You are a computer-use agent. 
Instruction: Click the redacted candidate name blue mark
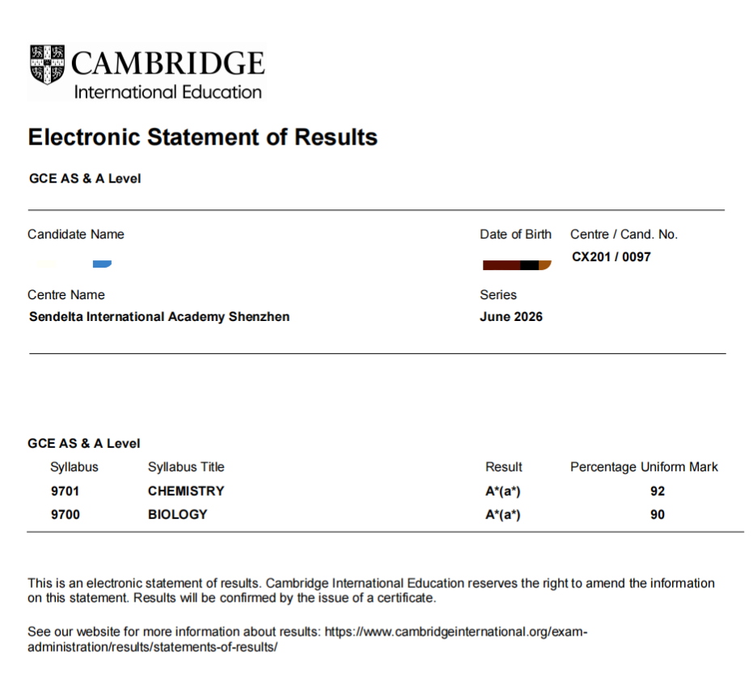(102, 264)
